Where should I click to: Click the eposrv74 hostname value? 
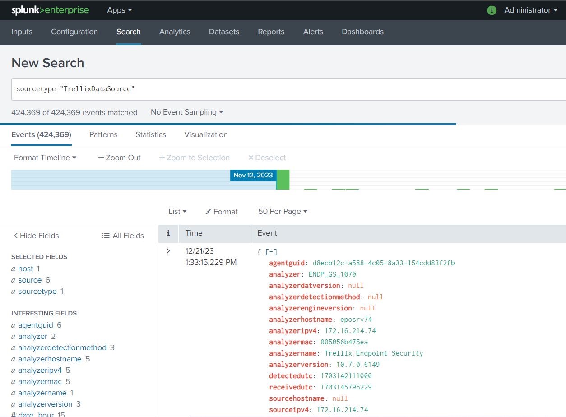click(356, 320)
